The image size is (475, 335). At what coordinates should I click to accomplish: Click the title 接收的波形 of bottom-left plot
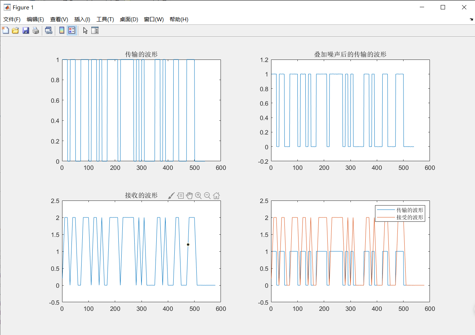point(141,195)
